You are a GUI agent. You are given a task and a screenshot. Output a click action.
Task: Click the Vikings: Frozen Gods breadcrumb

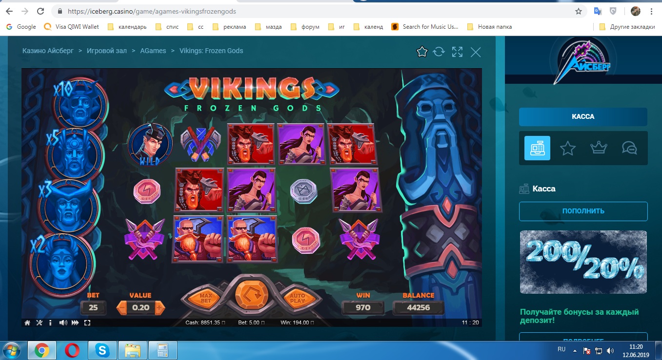click(211, 51)
